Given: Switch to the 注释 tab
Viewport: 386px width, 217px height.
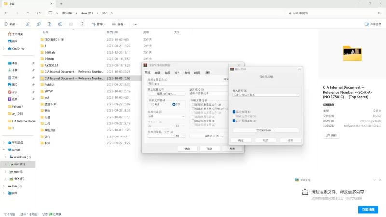Looking at the screenshot, I should pyautogui.click(x=207, y=72).
